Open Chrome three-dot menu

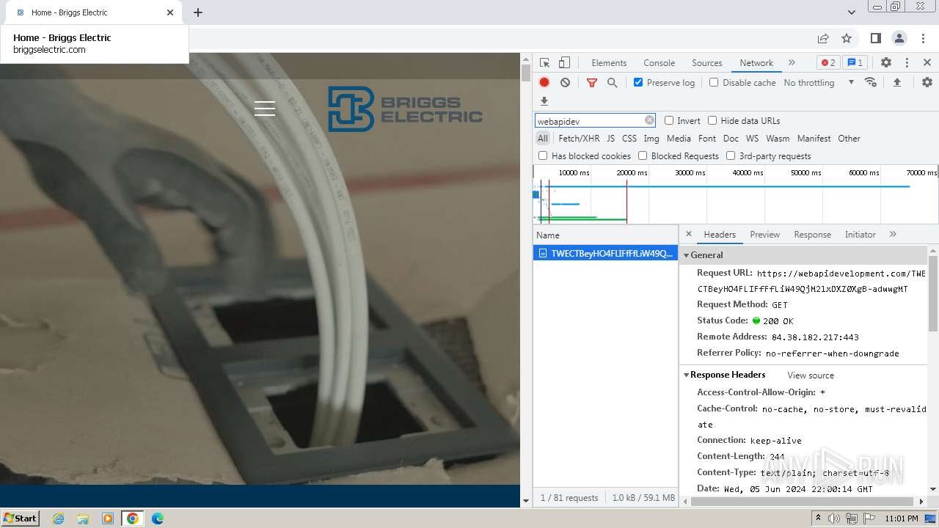(921, 38)
